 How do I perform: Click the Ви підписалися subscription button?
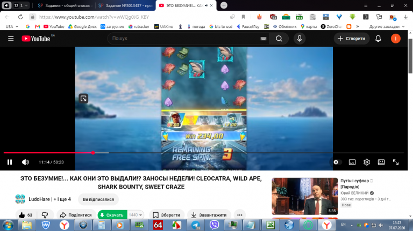[x=98, y=199]
